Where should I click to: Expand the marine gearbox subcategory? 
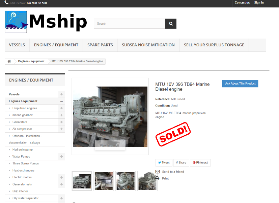coord(61,115)
